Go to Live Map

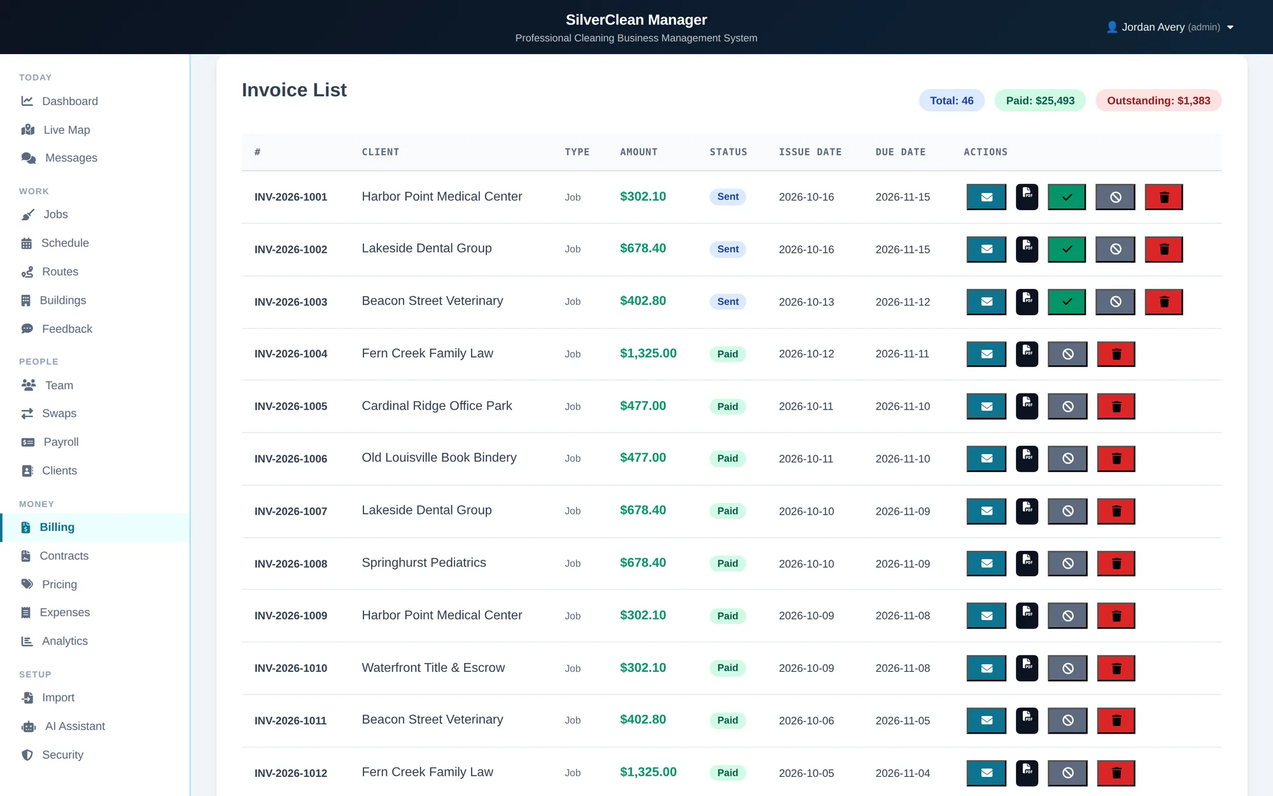pos(95,130)
